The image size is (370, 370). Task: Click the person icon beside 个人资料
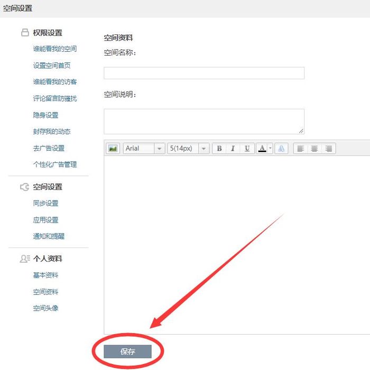[25, 258]
